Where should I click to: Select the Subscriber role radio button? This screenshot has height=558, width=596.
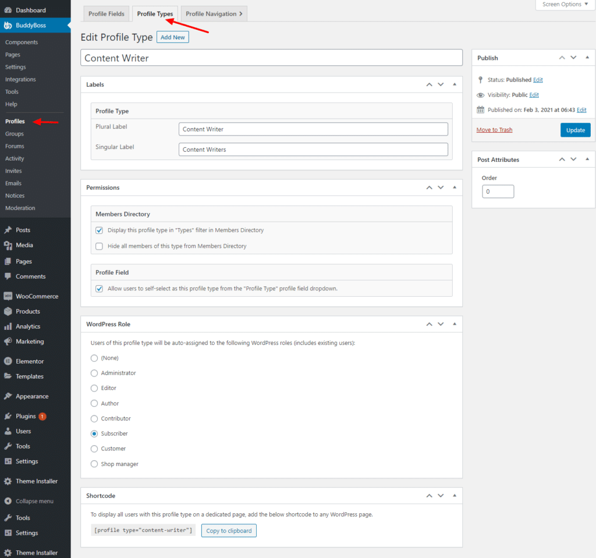click(94, 433)
